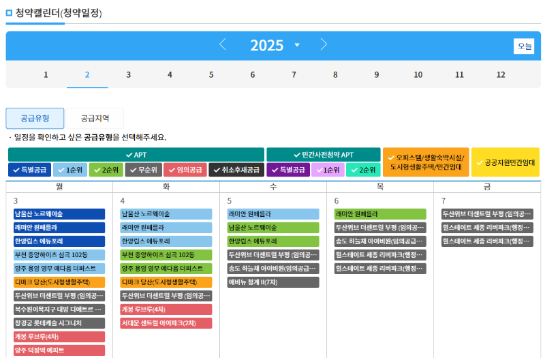Toggle 취소후재공급 black filter
The width and height of the screenshot is (545, 358).
tap(236, 170)
